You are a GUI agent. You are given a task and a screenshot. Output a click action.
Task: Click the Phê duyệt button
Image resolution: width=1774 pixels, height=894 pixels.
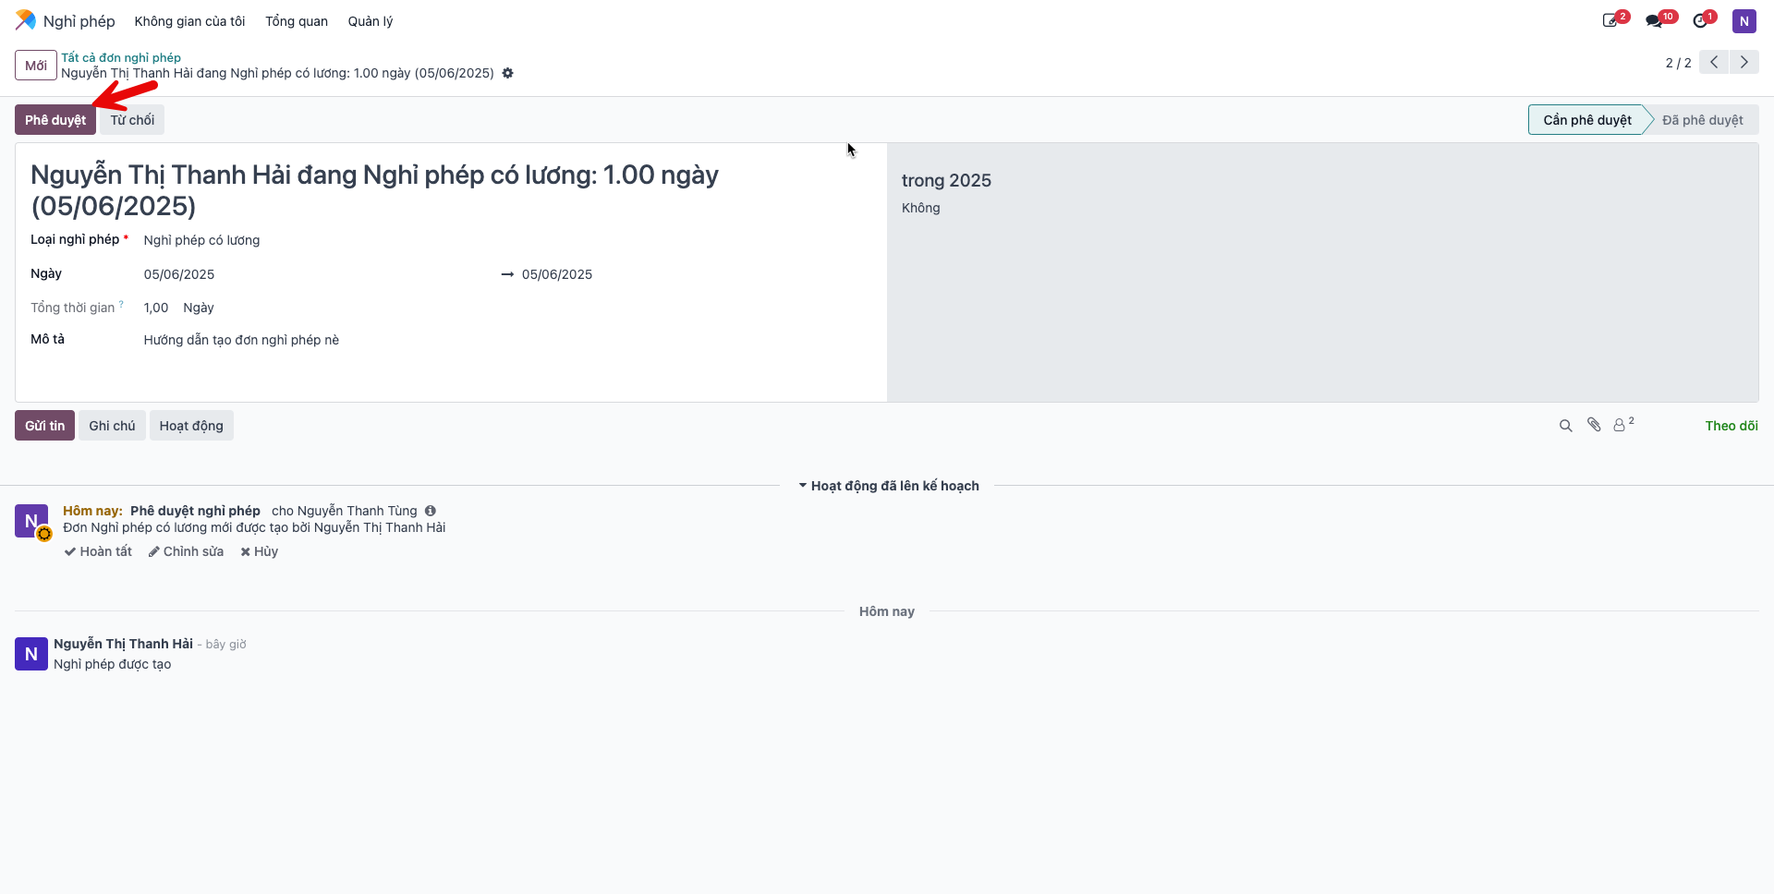[x=55, y=120]
